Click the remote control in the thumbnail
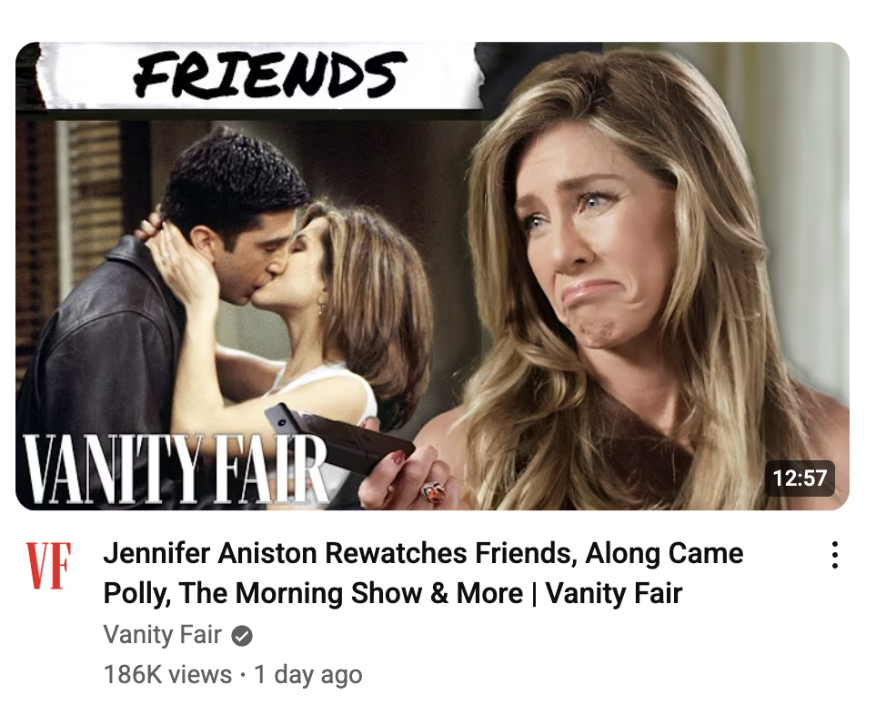This screenshot has height=715, width=886. (339, 438)
